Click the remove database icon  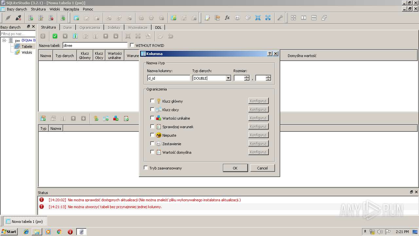tap(51, 18)
